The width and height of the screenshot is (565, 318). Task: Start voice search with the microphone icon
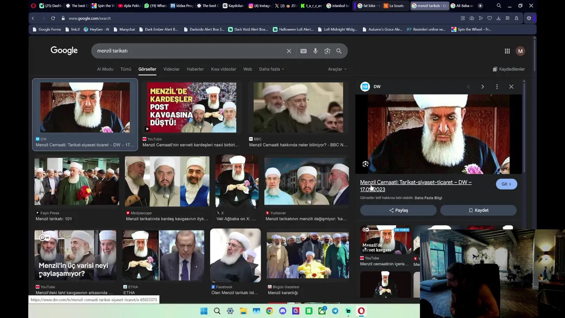[315, 51]
